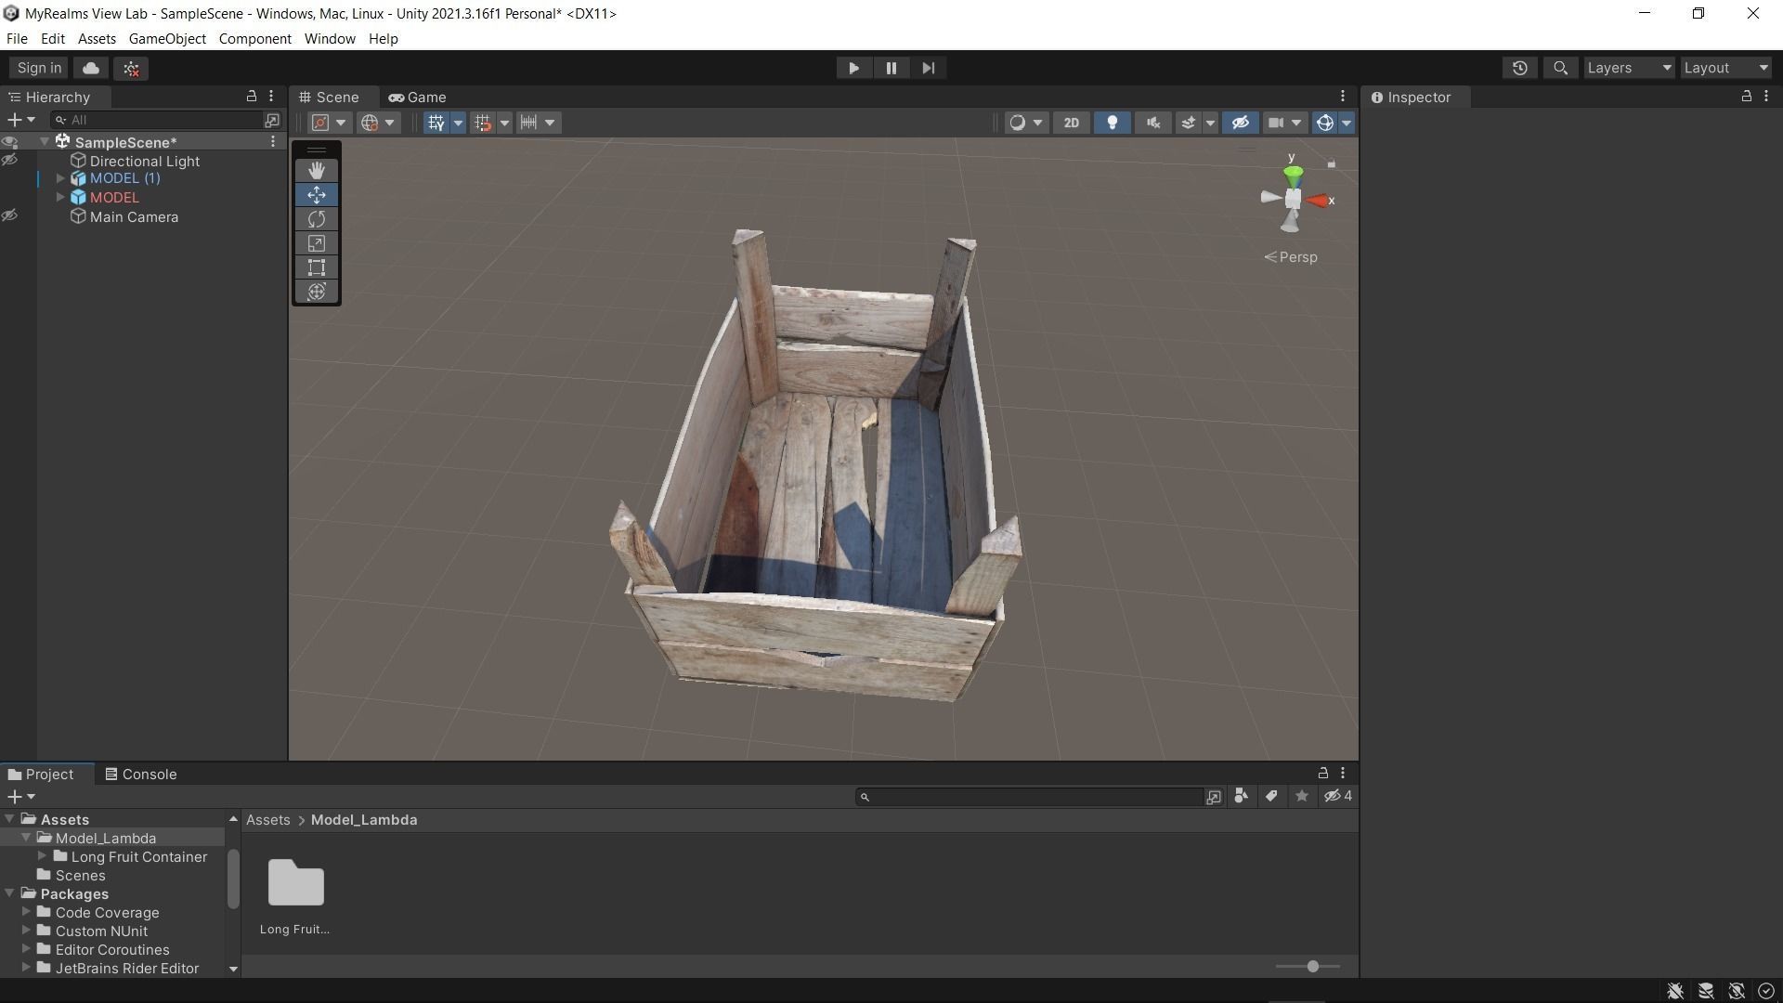The width and height of the screenshot is (1783, 1003).
Task: Open the Window menu
Action: [330, 39]
